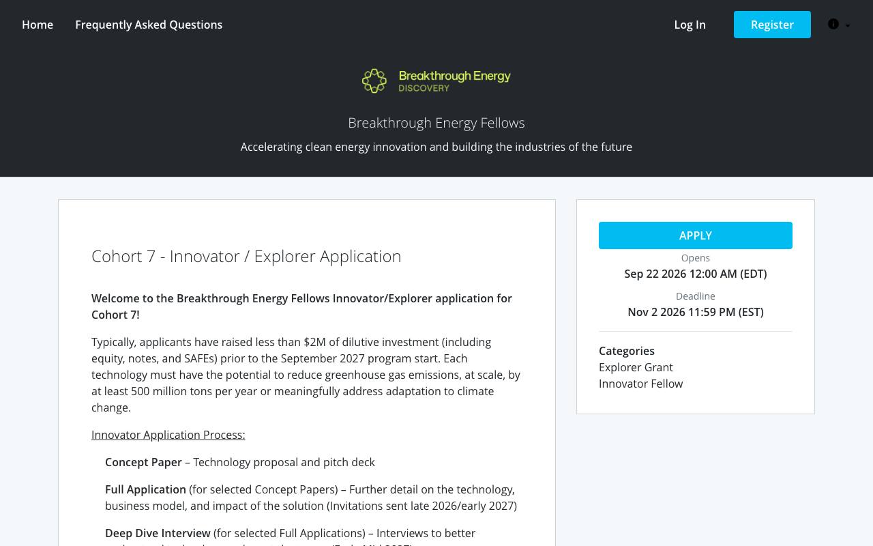
Task: Click the 'Sep 22 2026 12:00 AM (EDT)' date
Action: [696, 274]
